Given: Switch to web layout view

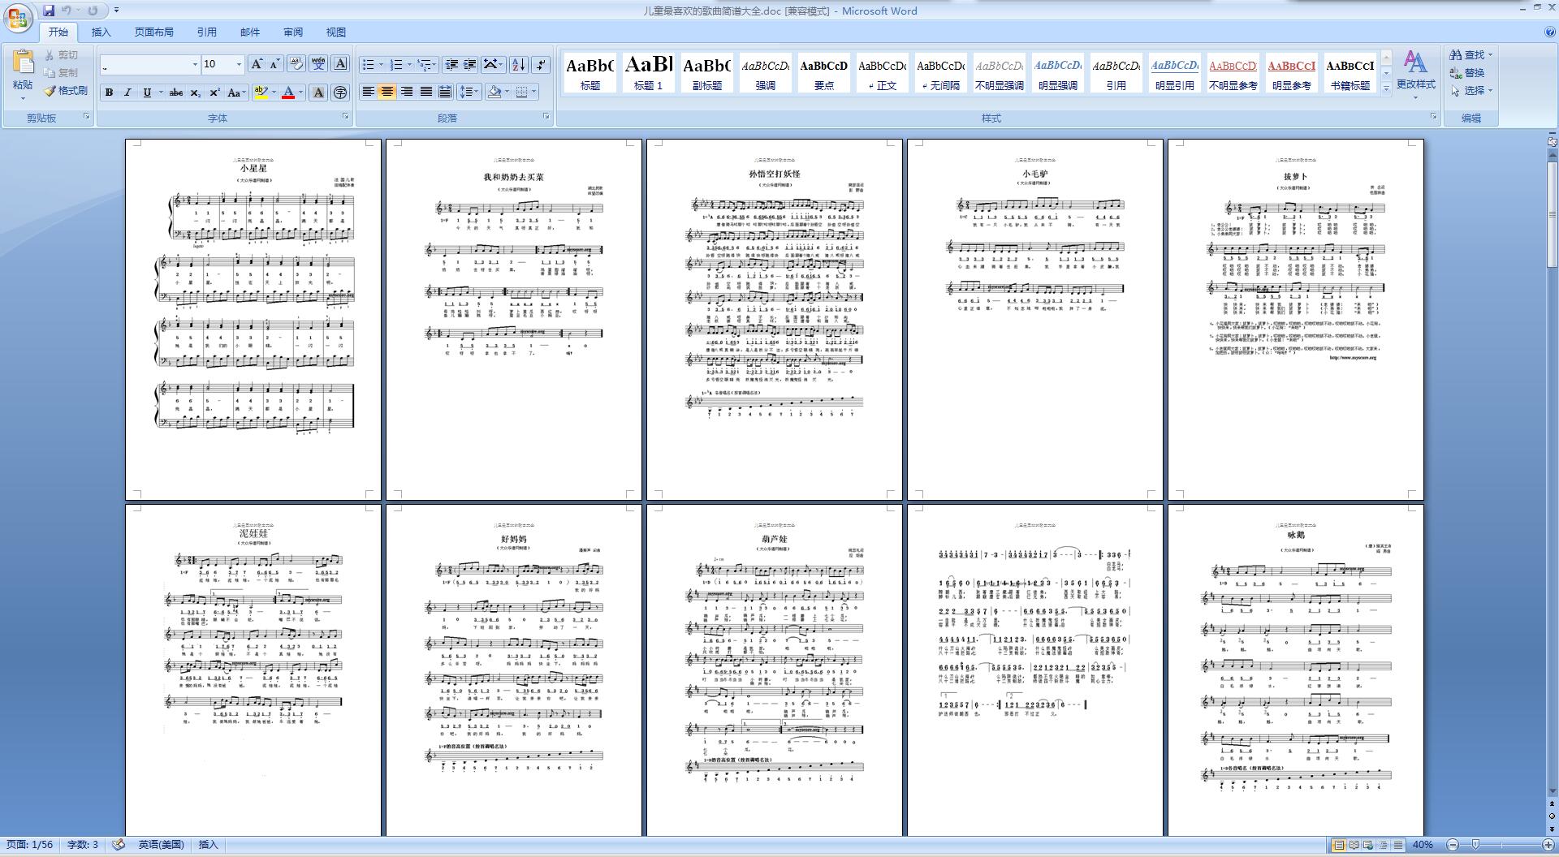Looking at the screenshot, I should [x=1368, y=845].
